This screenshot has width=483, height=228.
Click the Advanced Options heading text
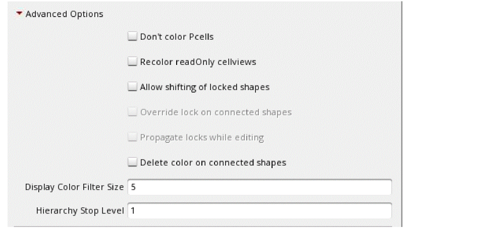(x=64, y=14)
